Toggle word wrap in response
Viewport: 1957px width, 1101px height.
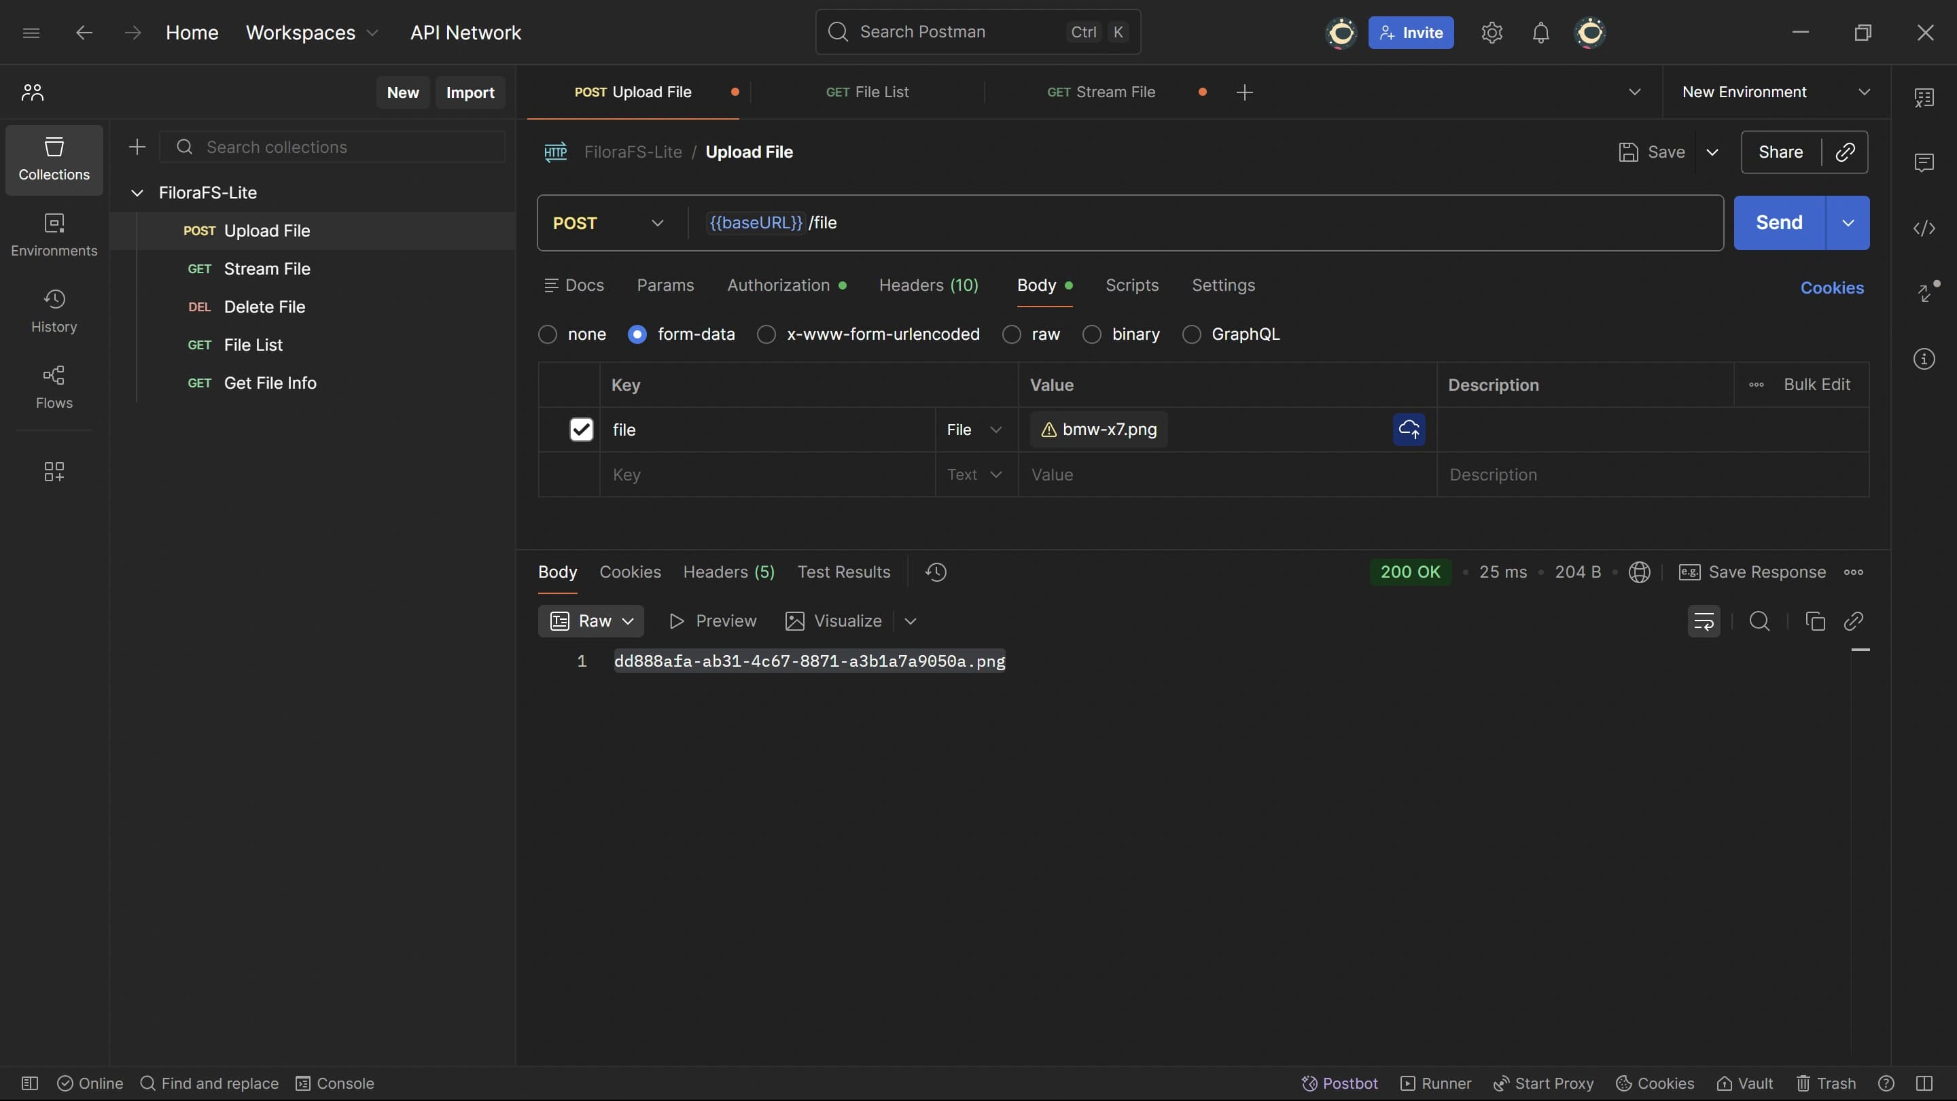click(x=1704, y=621)
